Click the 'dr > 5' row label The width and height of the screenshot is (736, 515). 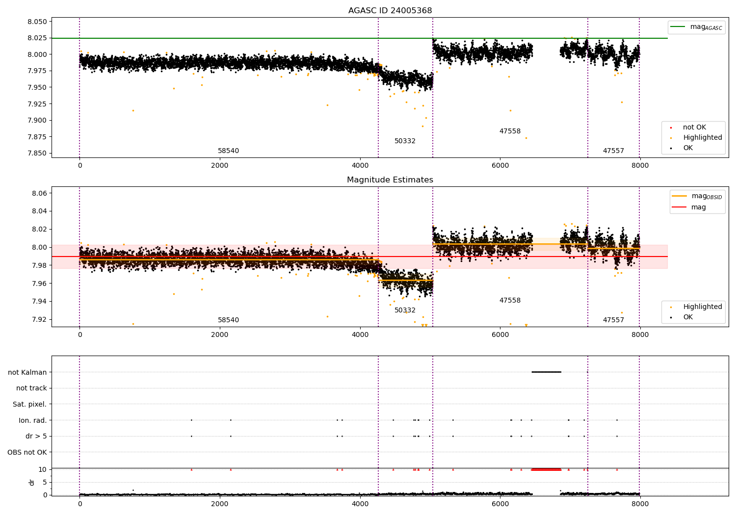36,437
